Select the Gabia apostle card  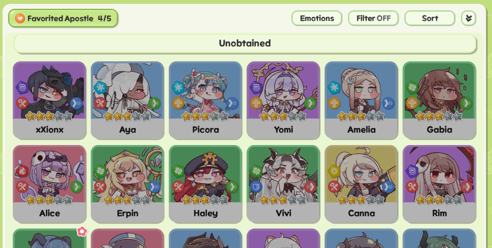439,100
